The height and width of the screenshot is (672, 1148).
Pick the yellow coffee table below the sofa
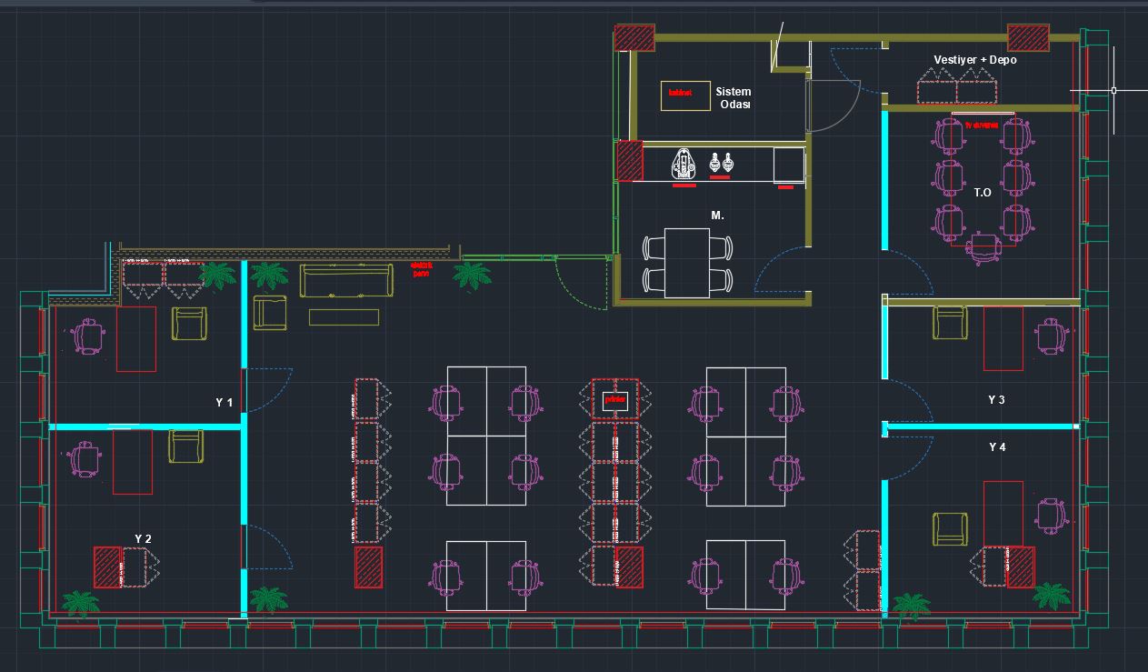pyautogui.click(x=344, y=316)
